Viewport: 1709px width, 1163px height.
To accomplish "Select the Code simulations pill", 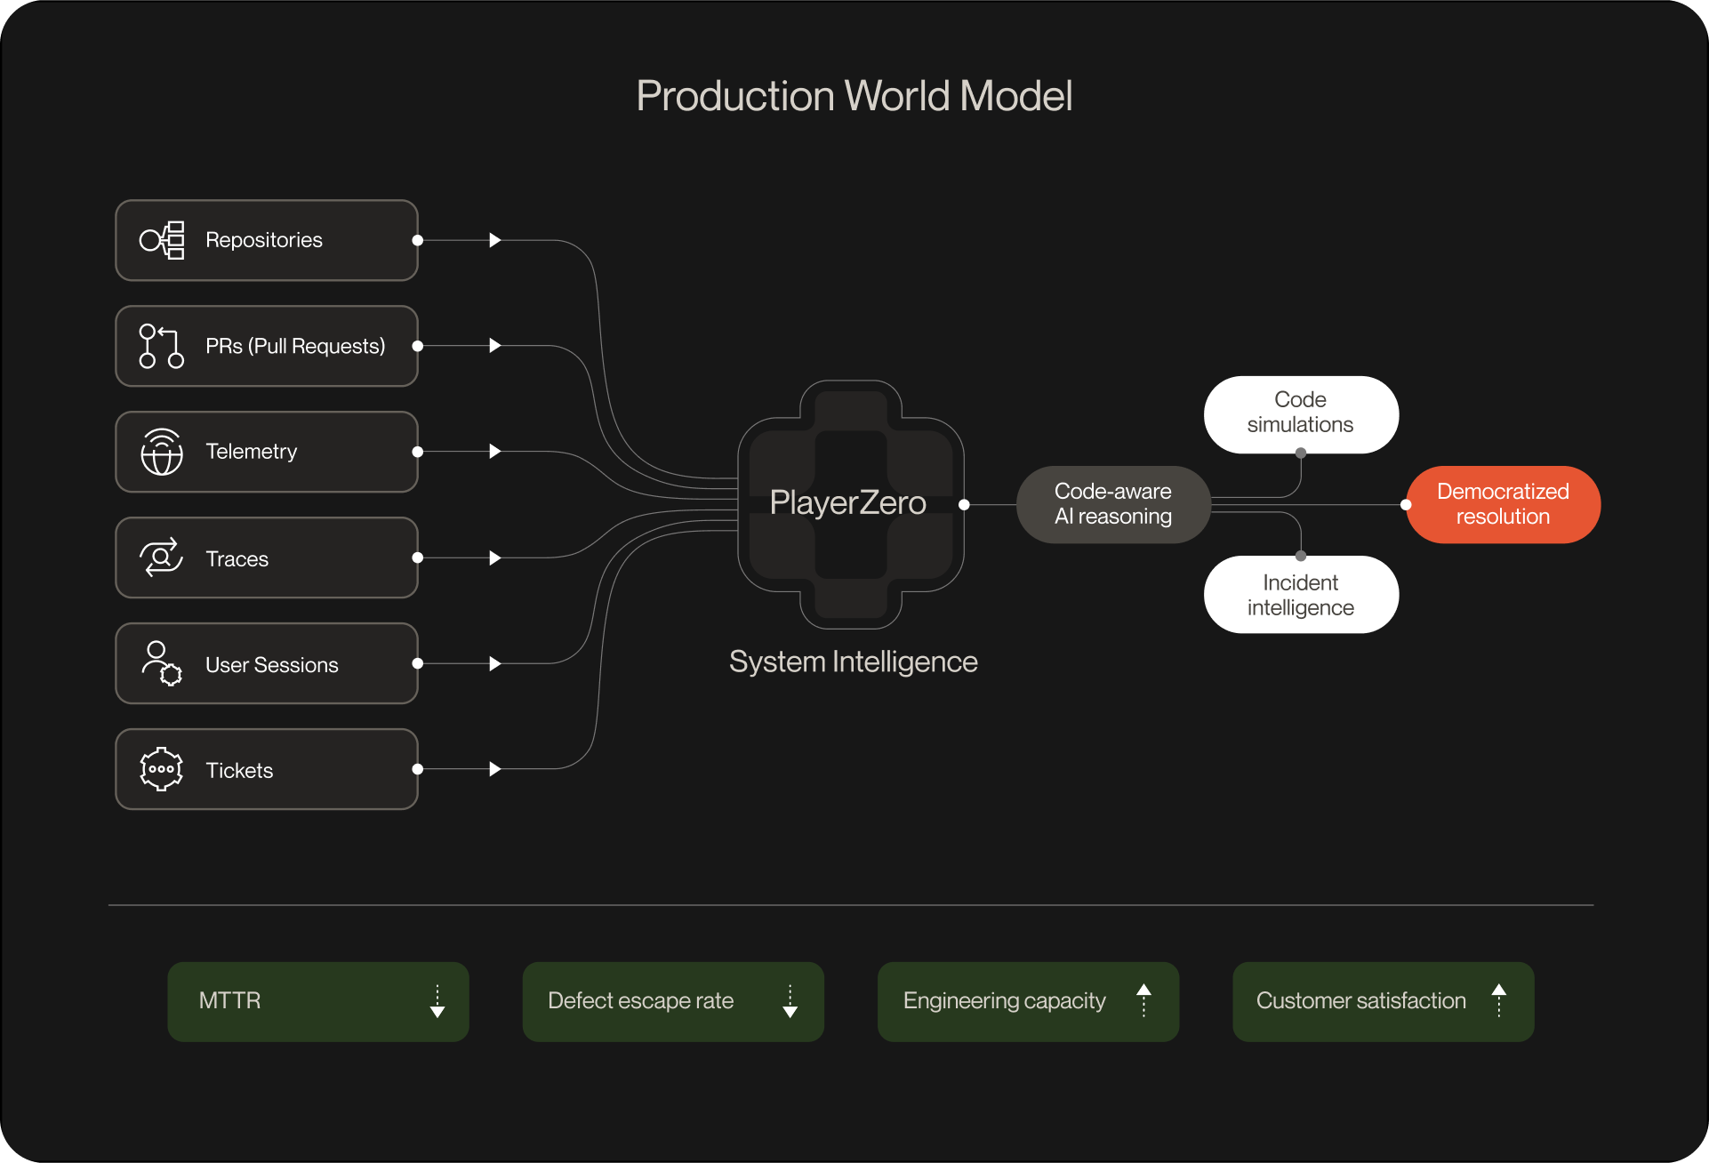I will pyautogui.click(x=1300, y=413).
